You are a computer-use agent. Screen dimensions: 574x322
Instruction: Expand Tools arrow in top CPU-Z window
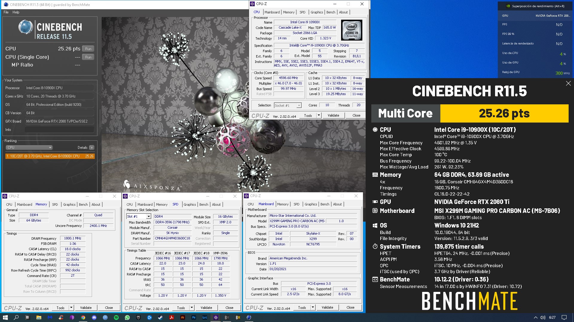(x=319, y=115)
